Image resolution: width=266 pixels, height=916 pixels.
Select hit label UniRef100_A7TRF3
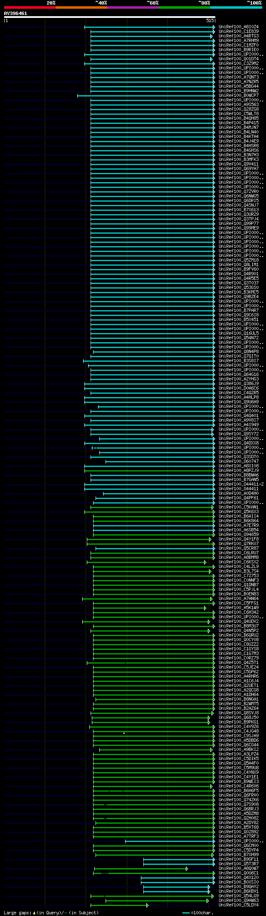(x=239, y=837)
